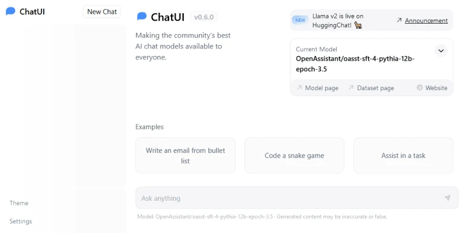Select the "Write an email from bullet list" example
This screenshot has width=462, height=233.
185,156
